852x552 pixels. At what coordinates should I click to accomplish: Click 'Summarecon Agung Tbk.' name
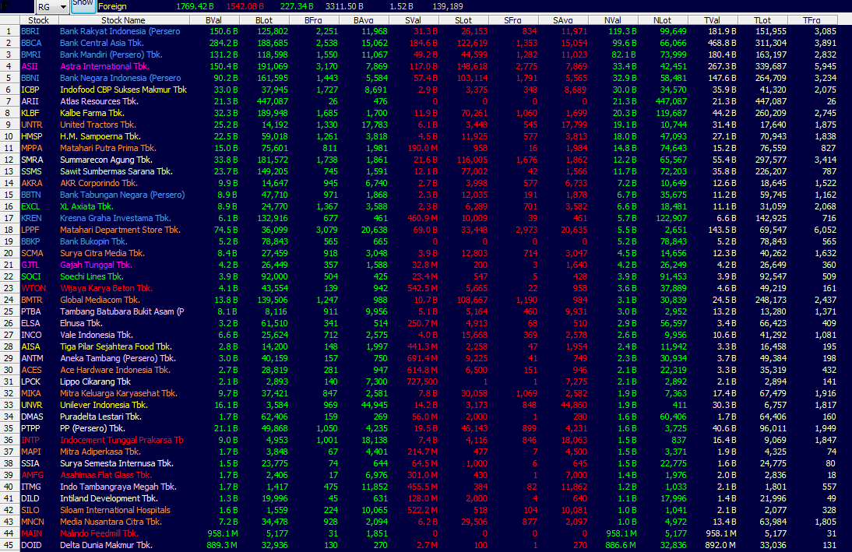tap(106, 160)
